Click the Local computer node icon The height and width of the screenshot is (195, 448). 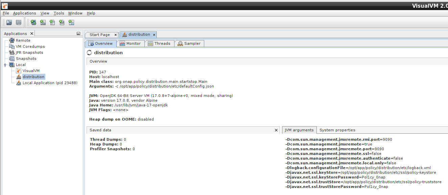point(12,65)
